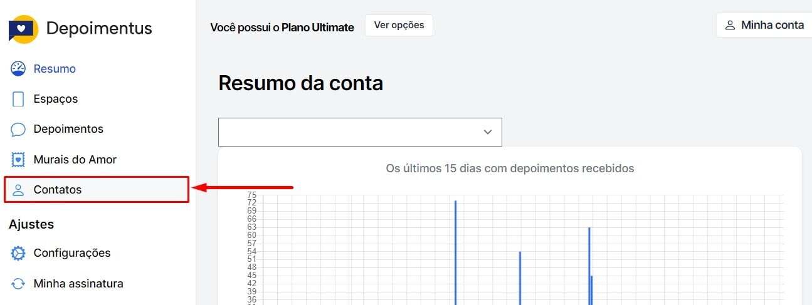The height and width of the screenshot is (305, 812).
Task: Expand the dropdown chevron under Resumo da conta
Action: pos(488,132)
